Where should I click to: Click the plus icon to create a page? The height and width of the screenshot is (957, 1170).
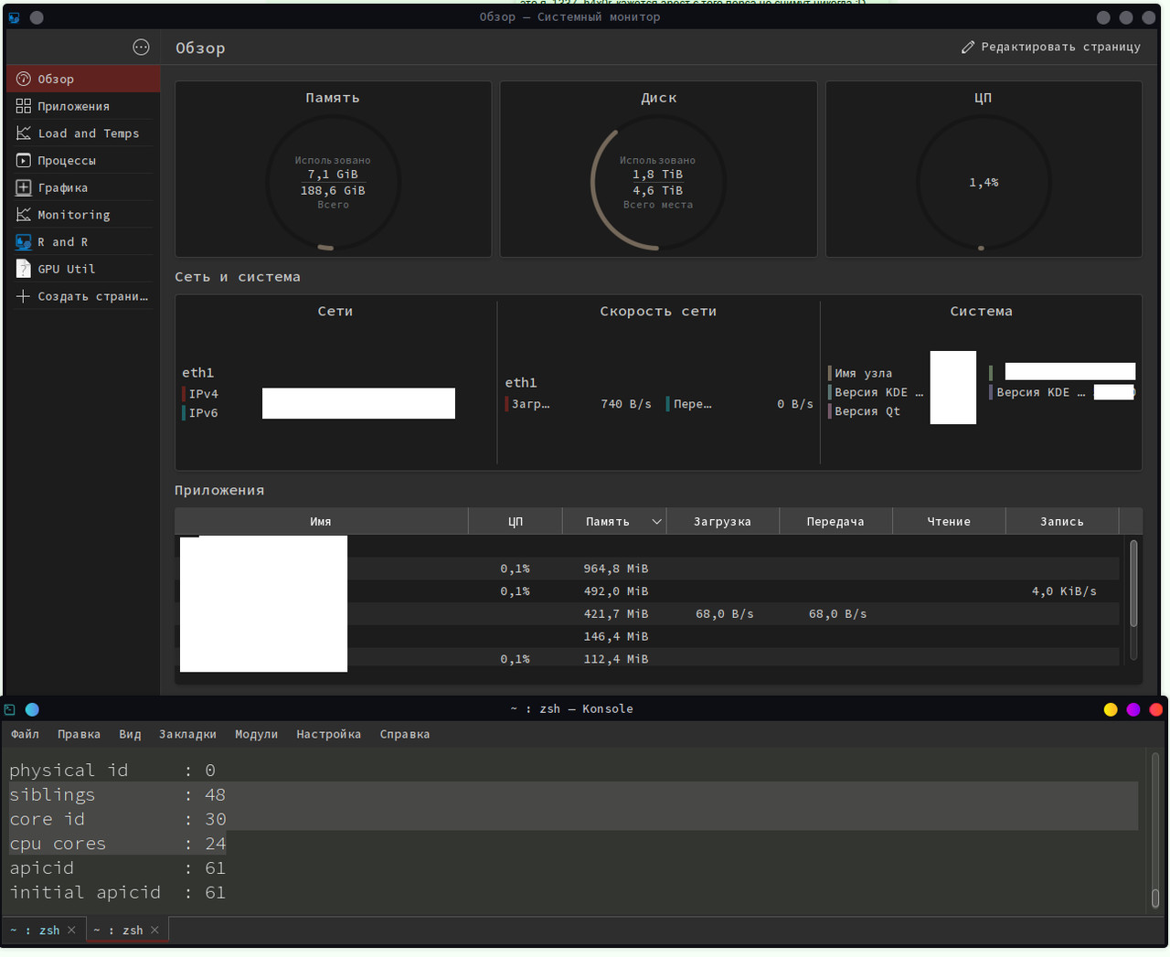tap(24, 296)
